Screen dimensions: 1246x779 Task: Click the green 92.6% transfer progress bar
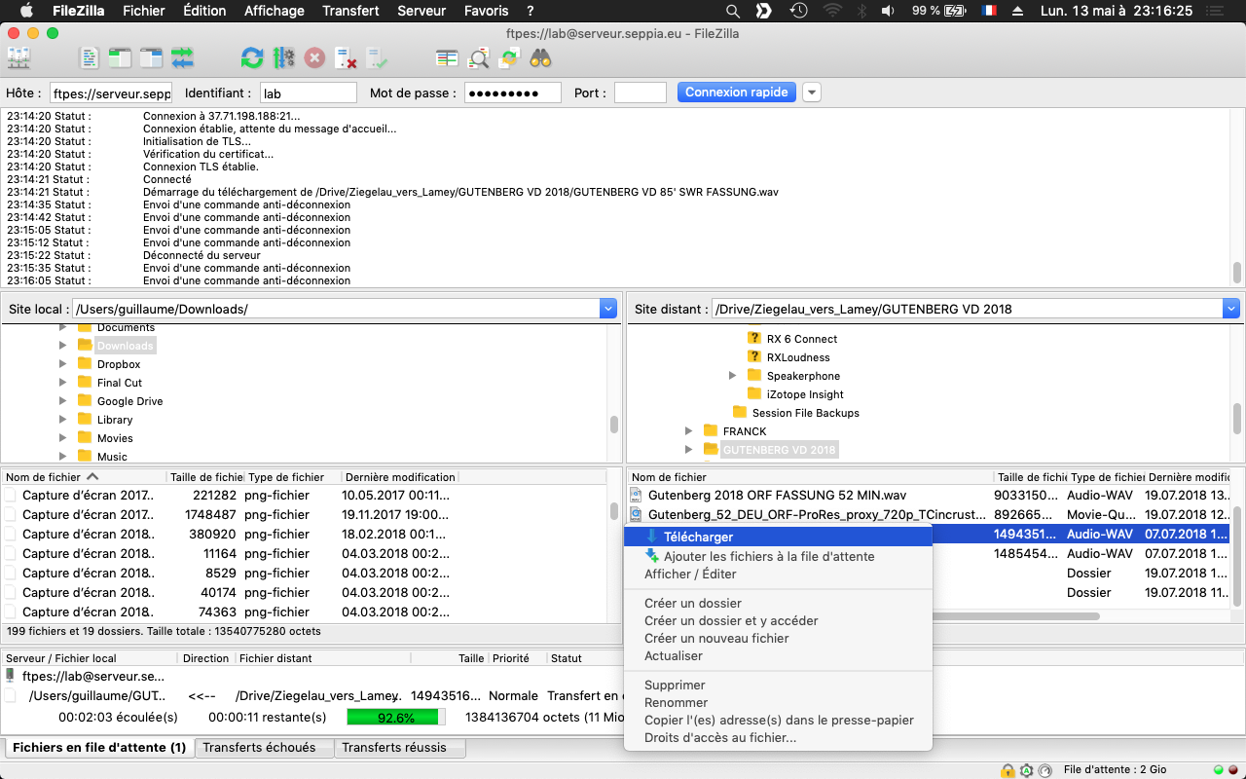coord(396,718)
